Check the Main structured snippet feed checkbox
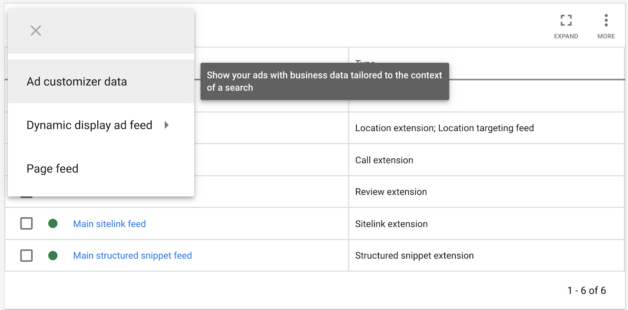This screenshot has height=310, width=628. [x=26, y=255]
